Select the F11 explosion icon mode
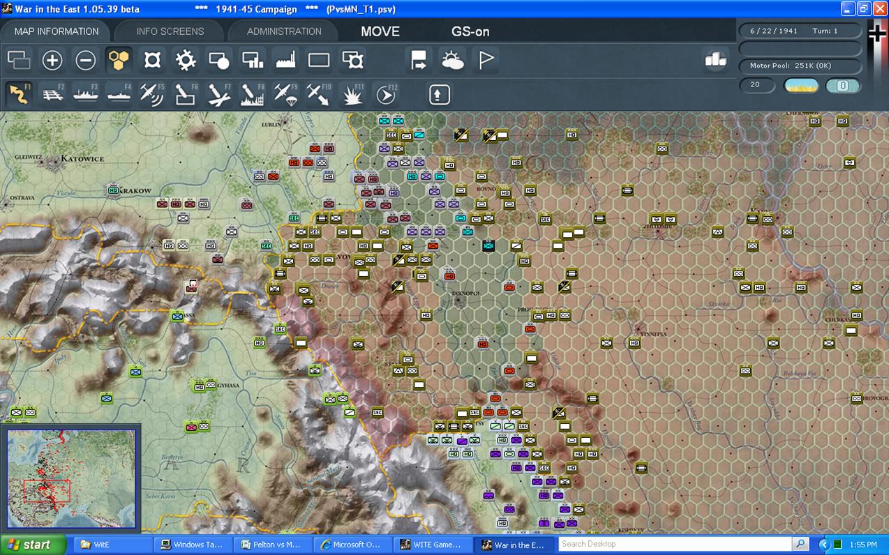The height and width of the screenshot is (555, 889). pos(352,94)
